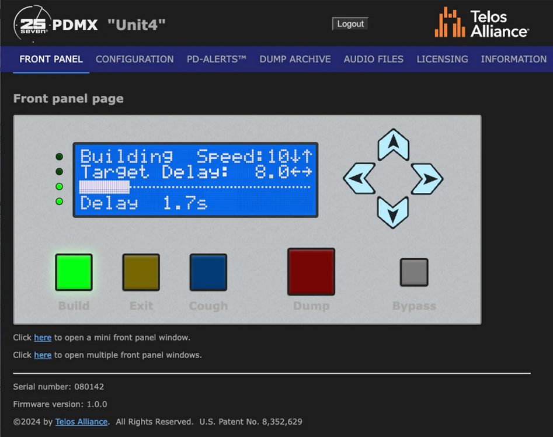
Task: Open the PD-Alerts tab
Action: [217, 59]
